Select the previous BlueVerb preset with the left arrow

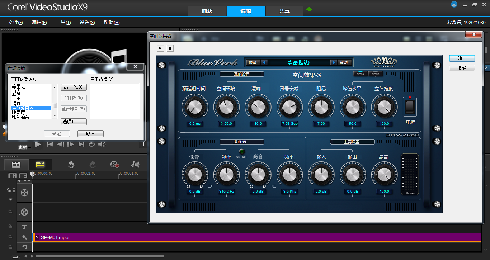coord(264,62)
